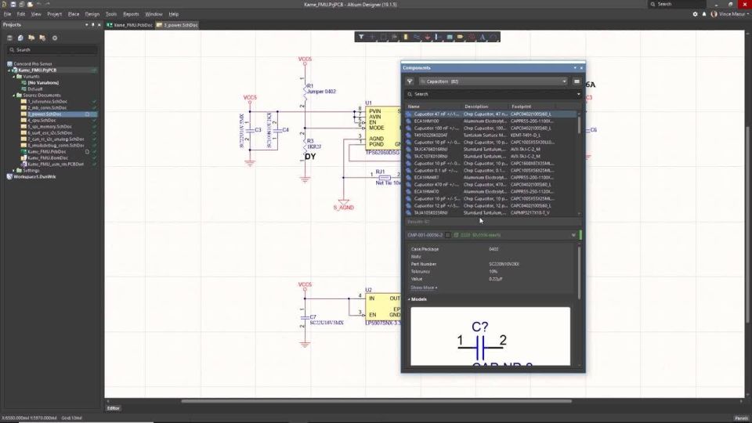Open the Projects panel options dropdown arrow
Viewport: 752px width, 423px height.
[x=87, y=24]
